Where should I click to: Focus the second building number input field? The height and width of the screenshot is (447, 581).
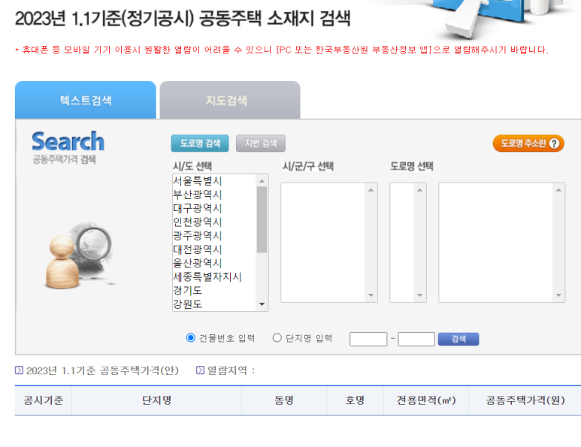pos(416,339)
